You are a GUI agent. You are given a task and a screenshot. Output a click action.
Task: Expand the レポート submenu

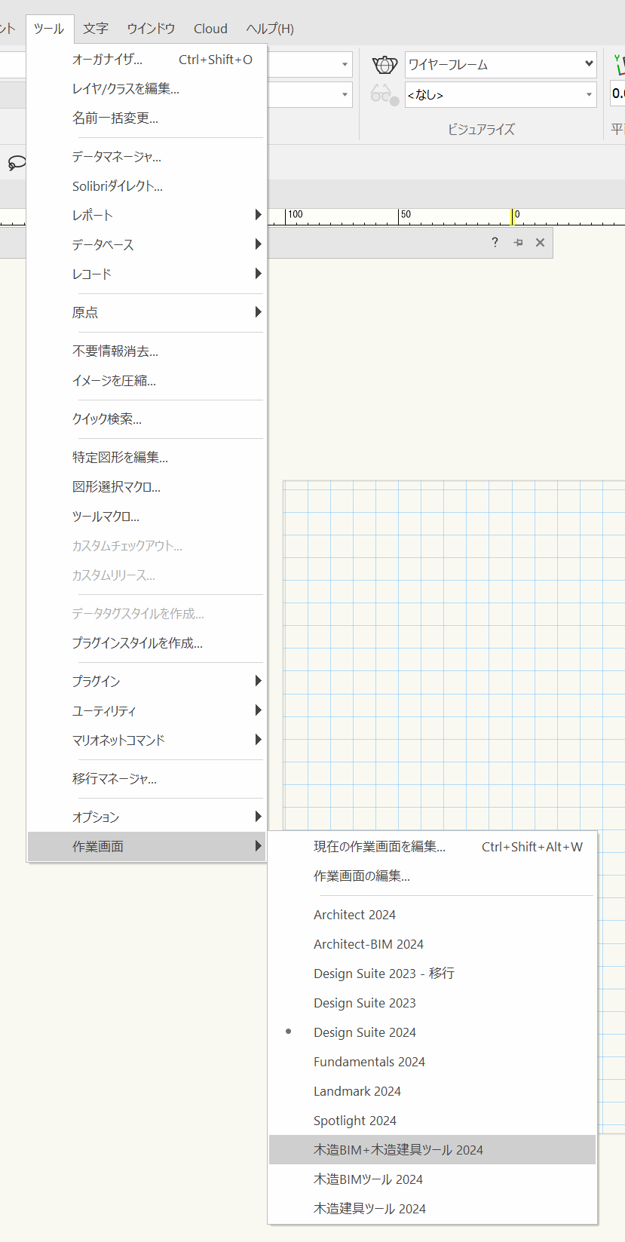coord(146,215)
